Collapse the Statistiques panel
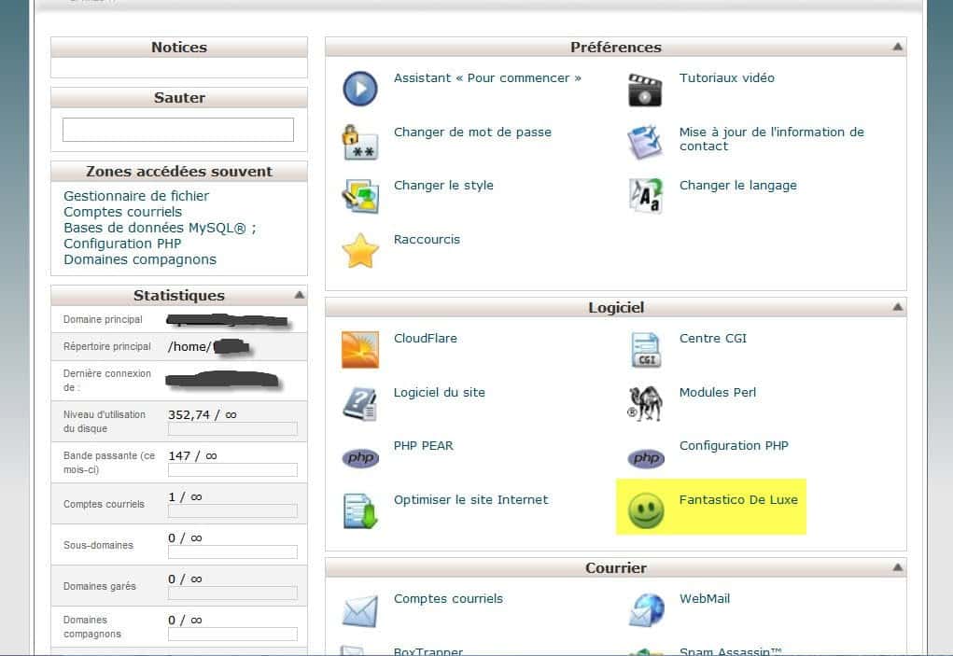This screenshot has width=953, height=656. click(299, 295)
